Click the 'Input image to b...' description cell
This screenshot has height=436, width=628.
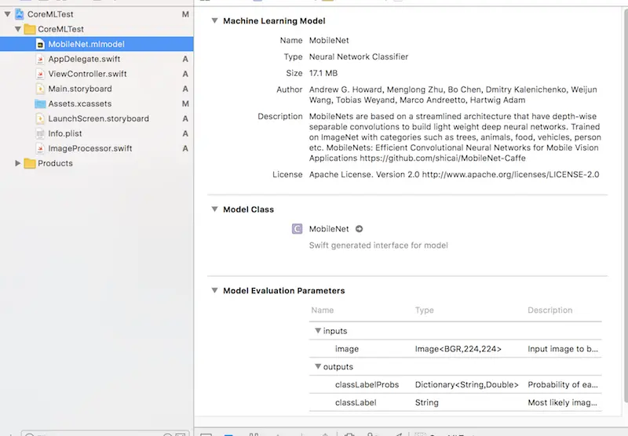[x=563, y=349]
